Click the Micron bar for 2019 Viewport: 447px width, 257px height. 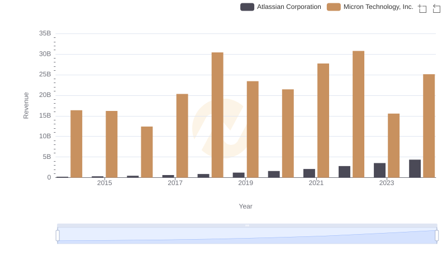(x=253, y=129)
